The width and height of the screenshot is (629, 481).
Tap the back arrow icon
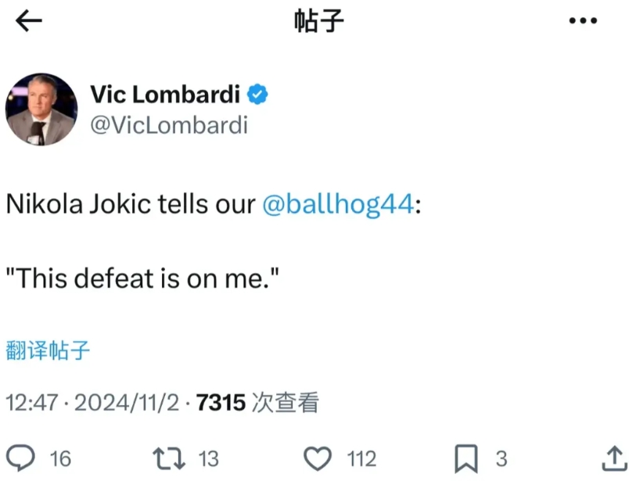(29, 21)
